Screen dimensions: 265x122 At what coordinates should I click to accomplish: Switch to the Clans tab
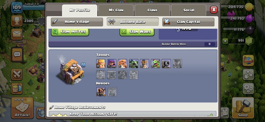click(152, 10)
